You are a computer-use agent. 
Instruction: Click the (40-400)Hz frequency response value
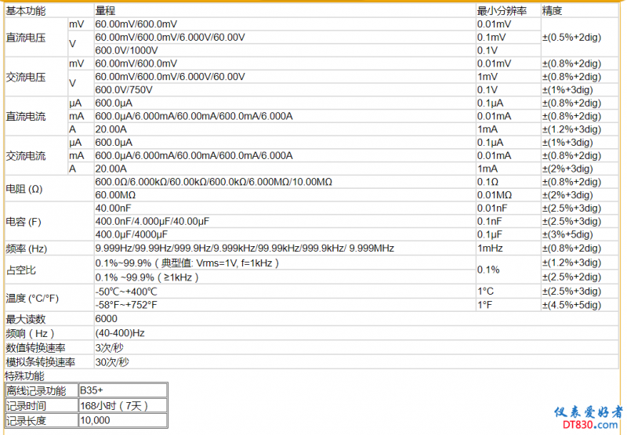coord(121,333)
